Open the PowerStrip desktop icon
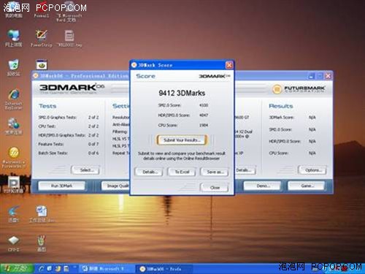The image size is (365, 274). [42, 38]
